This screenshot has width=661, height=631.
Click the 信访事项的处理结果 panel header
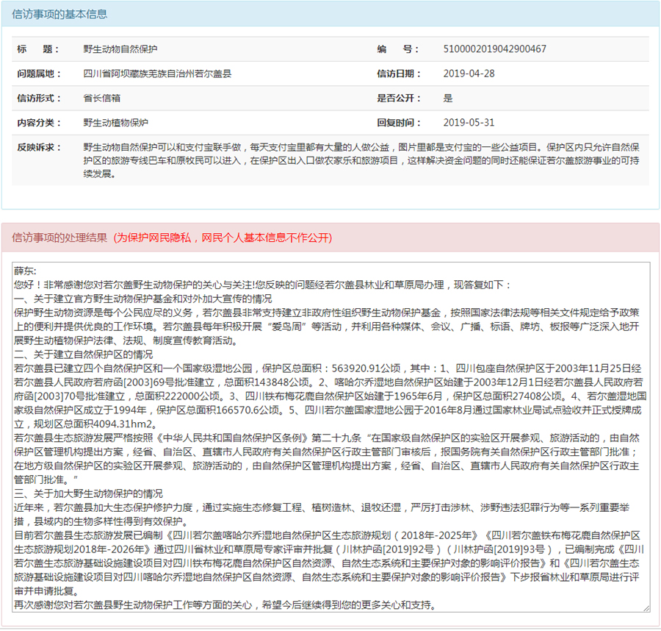330,238
